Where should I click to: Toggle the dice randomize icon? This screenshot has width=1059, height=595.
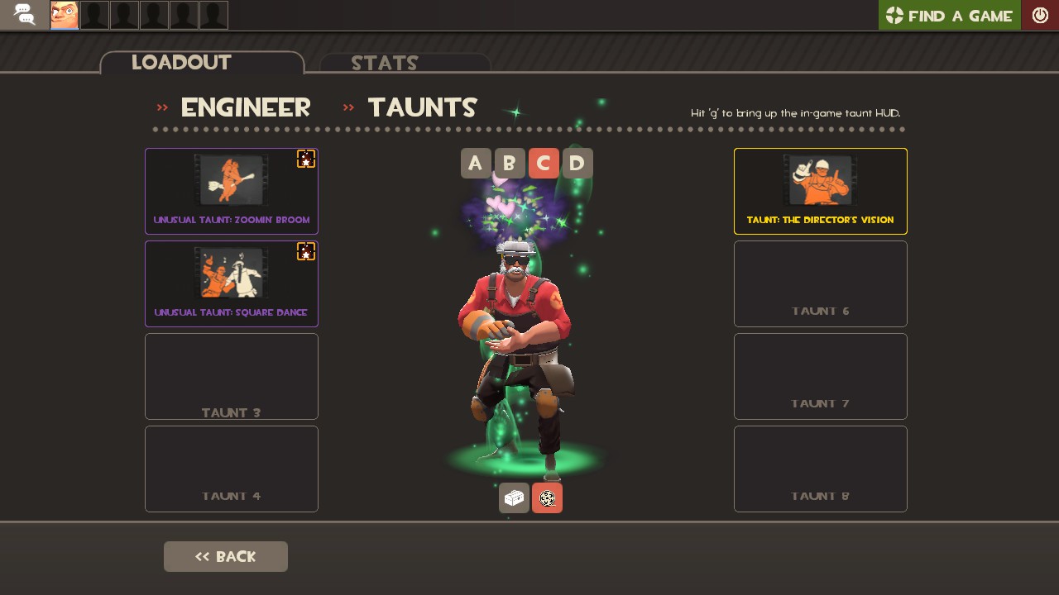547,498
